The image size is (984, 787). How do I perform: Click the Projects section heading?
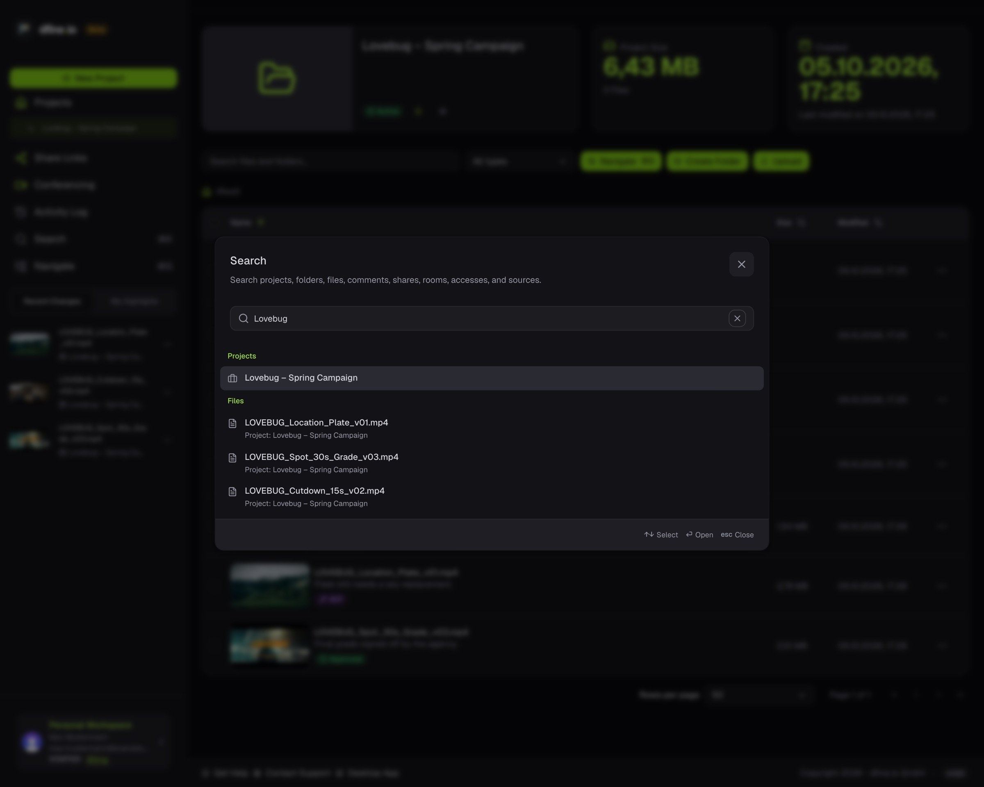[242, 356]
